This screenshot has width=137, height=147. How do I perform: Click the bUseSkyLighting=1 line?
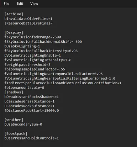22,46
